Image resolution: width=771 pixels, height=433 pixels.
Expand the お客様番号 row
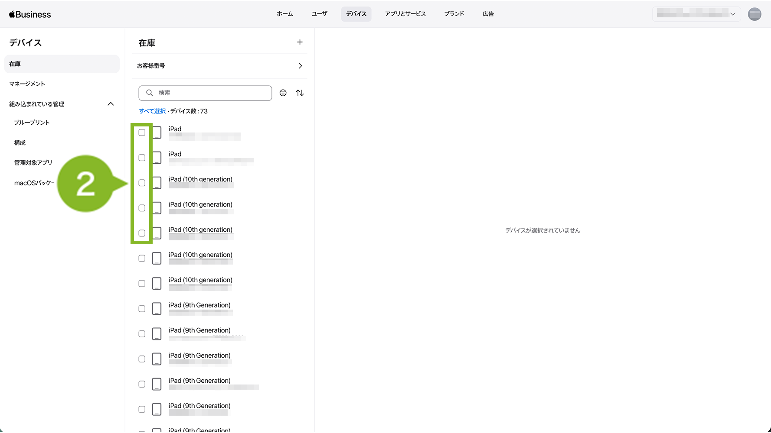click(x=300, y=66)
